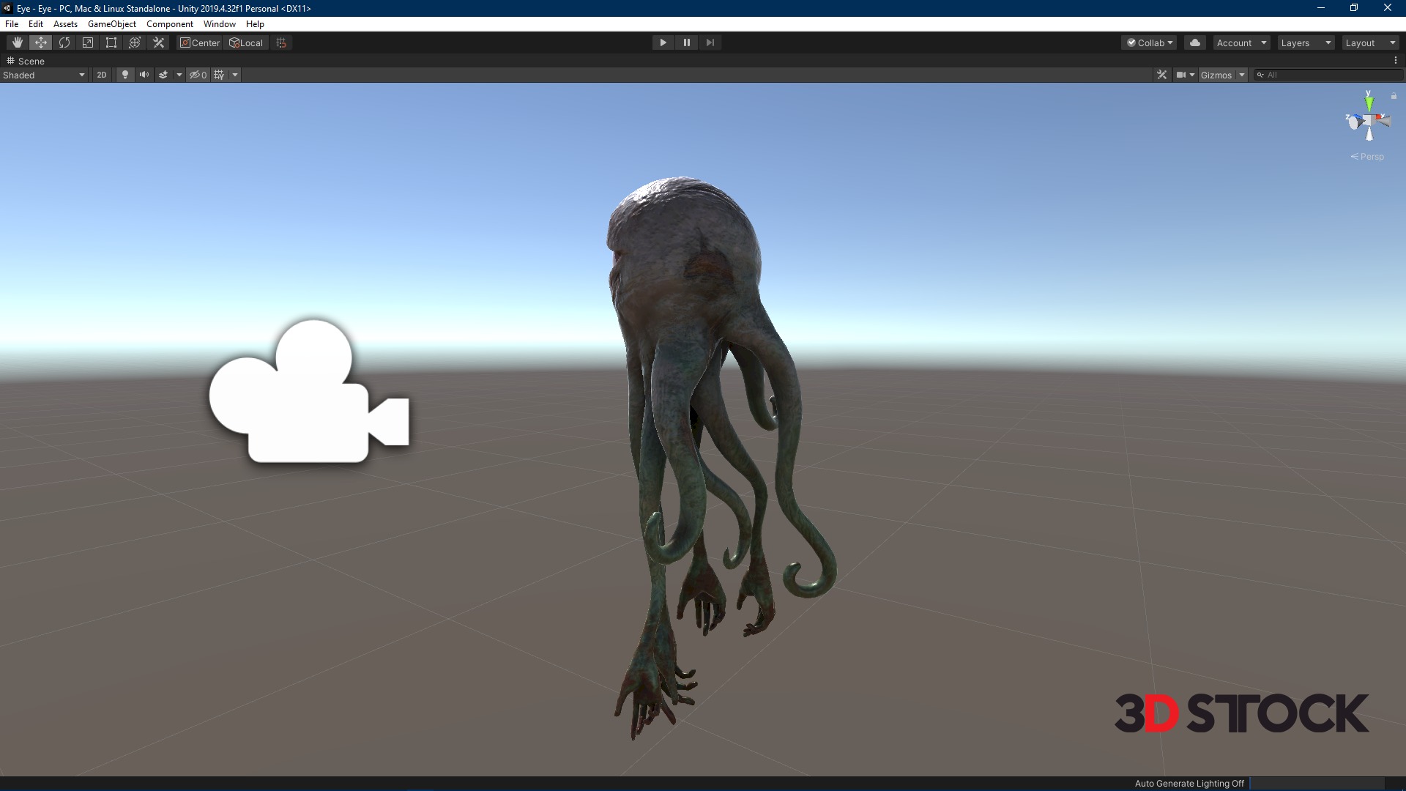Switch pivot mode via Center button
This screenshot has width=1406, height=791.
click(200, 42)
